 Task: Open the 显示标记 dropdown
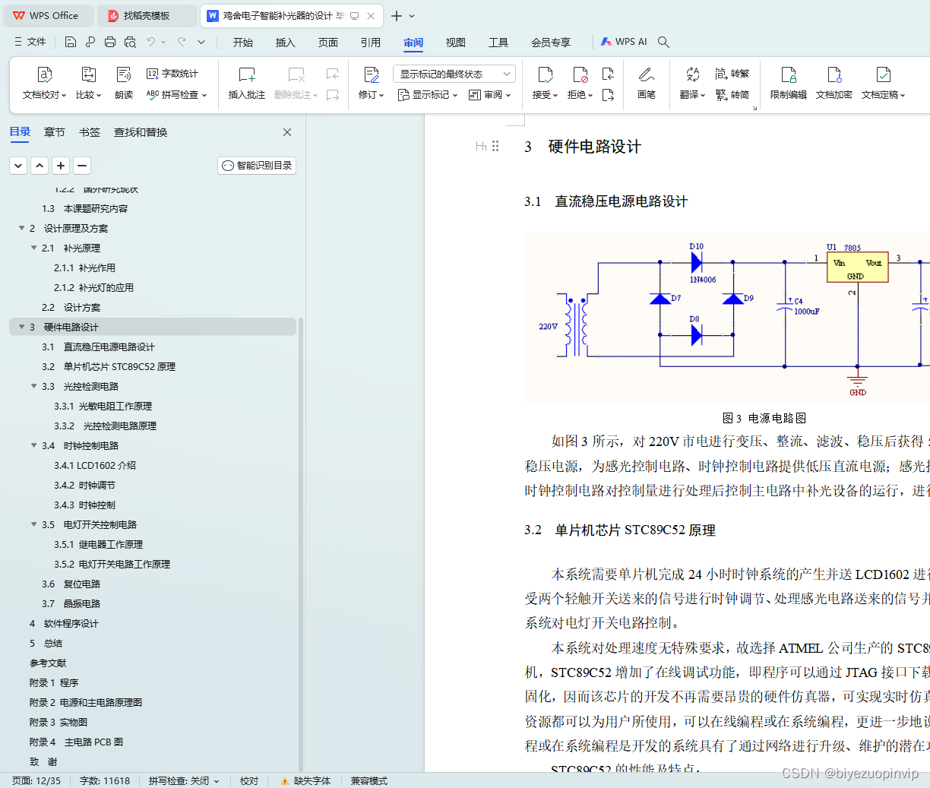point(428,95)
